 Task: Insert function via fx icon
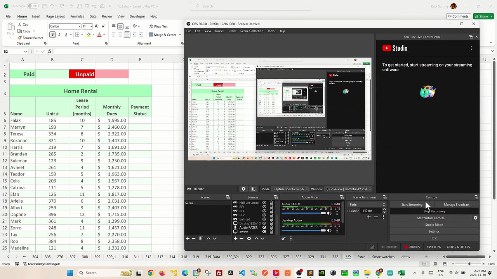(x=49, y=52)
